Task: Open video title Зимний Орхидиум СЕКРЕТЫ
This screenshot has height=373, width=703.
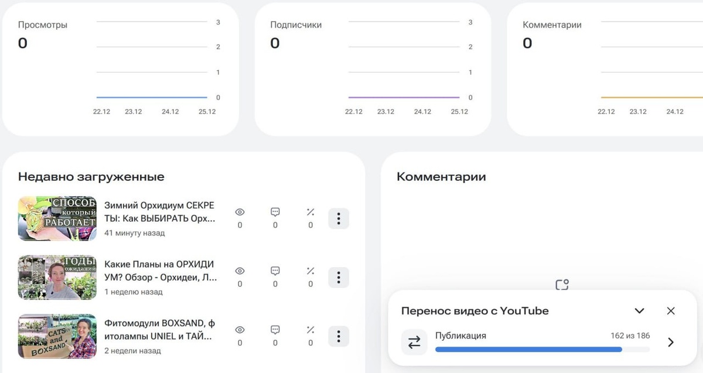Action: [x=160, y=212]
